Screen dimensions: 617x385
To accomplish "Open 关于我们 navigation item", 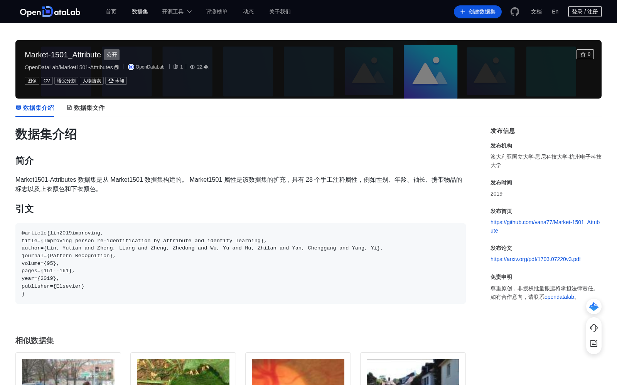I will [280, 12].
